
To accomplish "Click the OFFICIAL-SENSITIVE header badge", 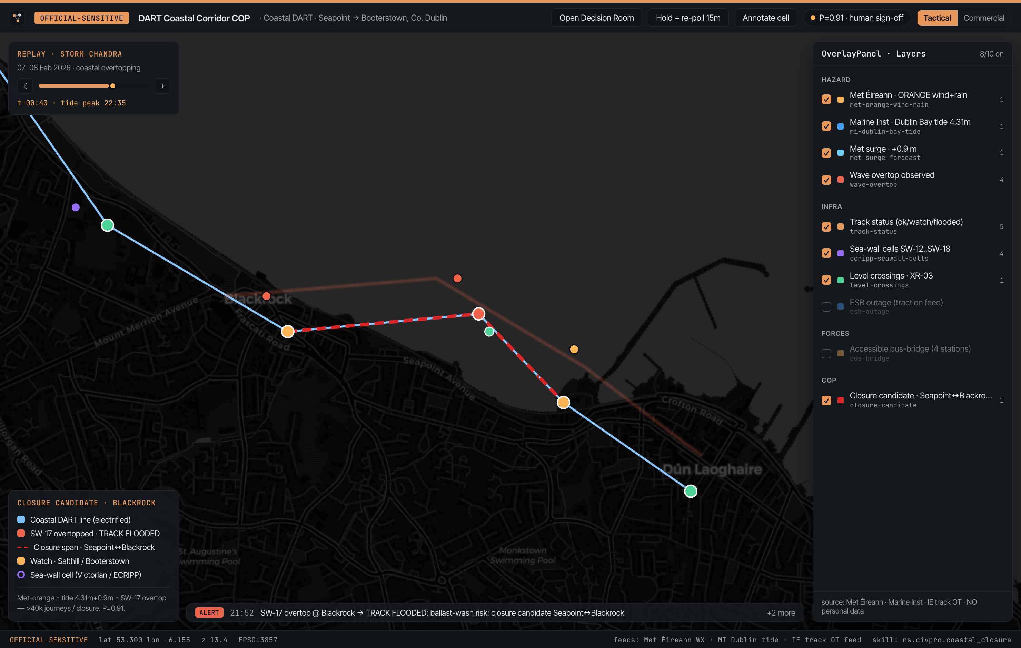I will point(81,18).
